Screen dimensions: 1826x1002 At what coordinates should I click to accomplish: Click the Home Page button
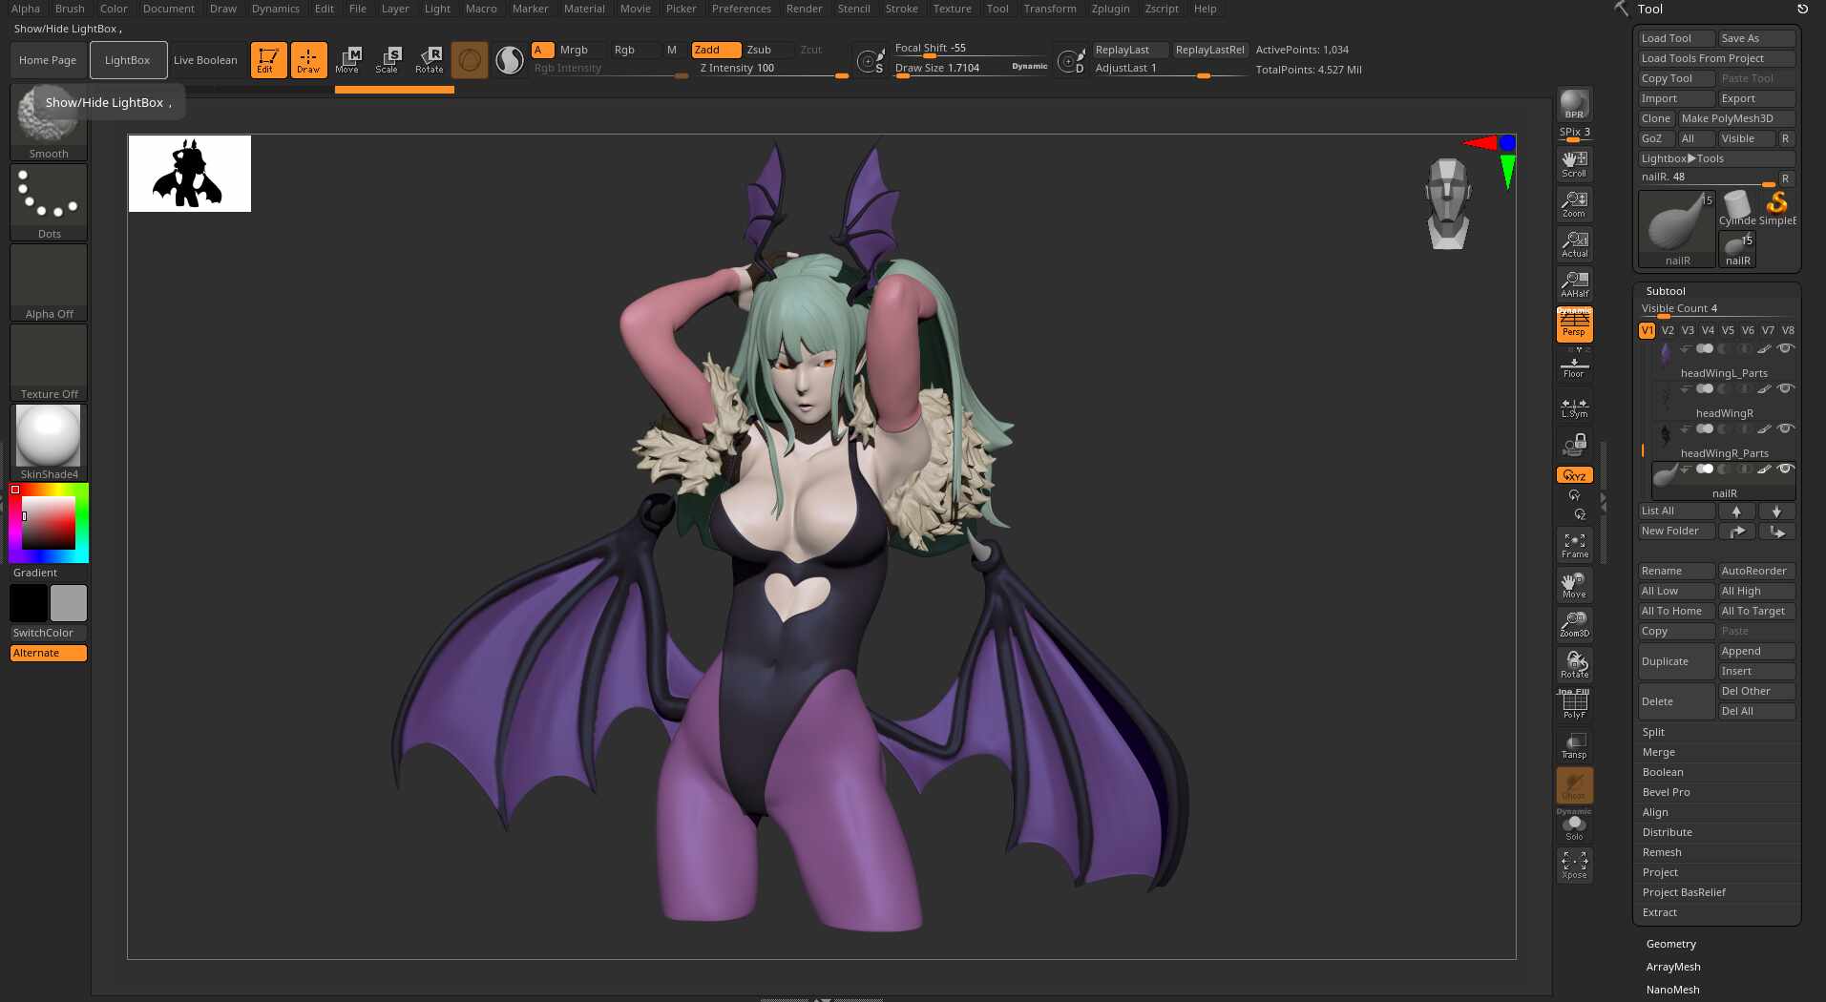48,60
